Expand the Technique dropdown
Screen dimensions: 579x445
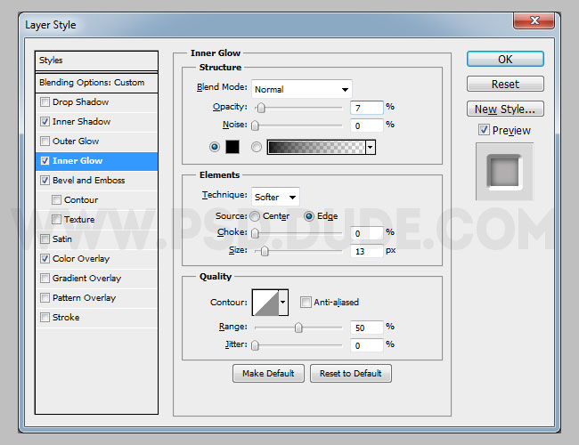tap(276, 197)
